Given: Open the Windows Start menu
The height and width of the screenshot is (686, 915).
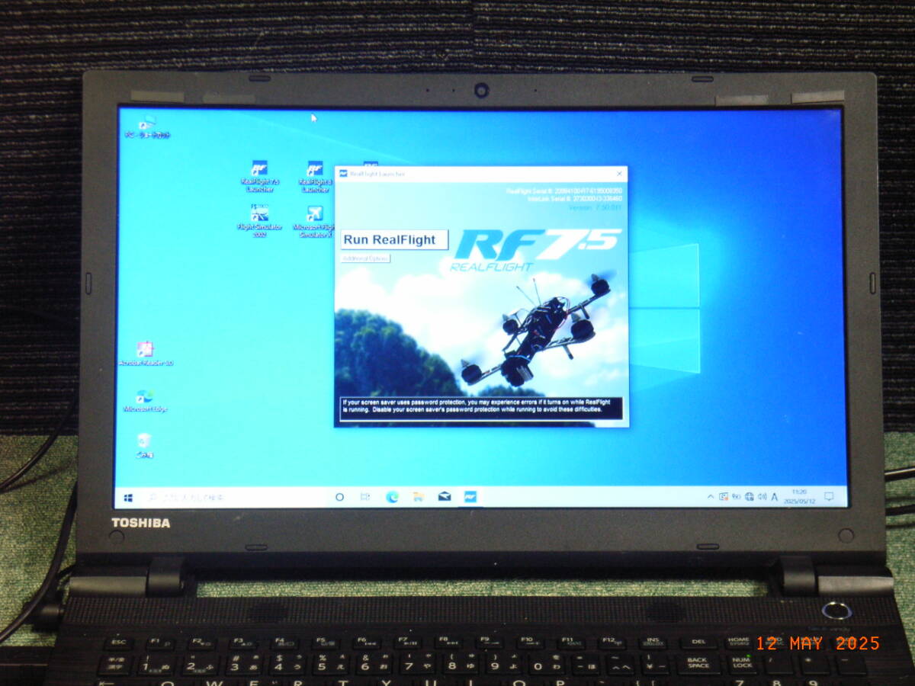Looking at the screenshot, I should (128, 498).
